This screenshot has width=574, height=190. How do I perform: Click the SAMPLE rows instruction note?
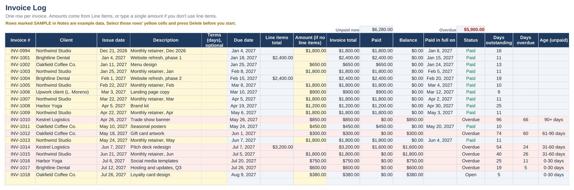(121, 23)
